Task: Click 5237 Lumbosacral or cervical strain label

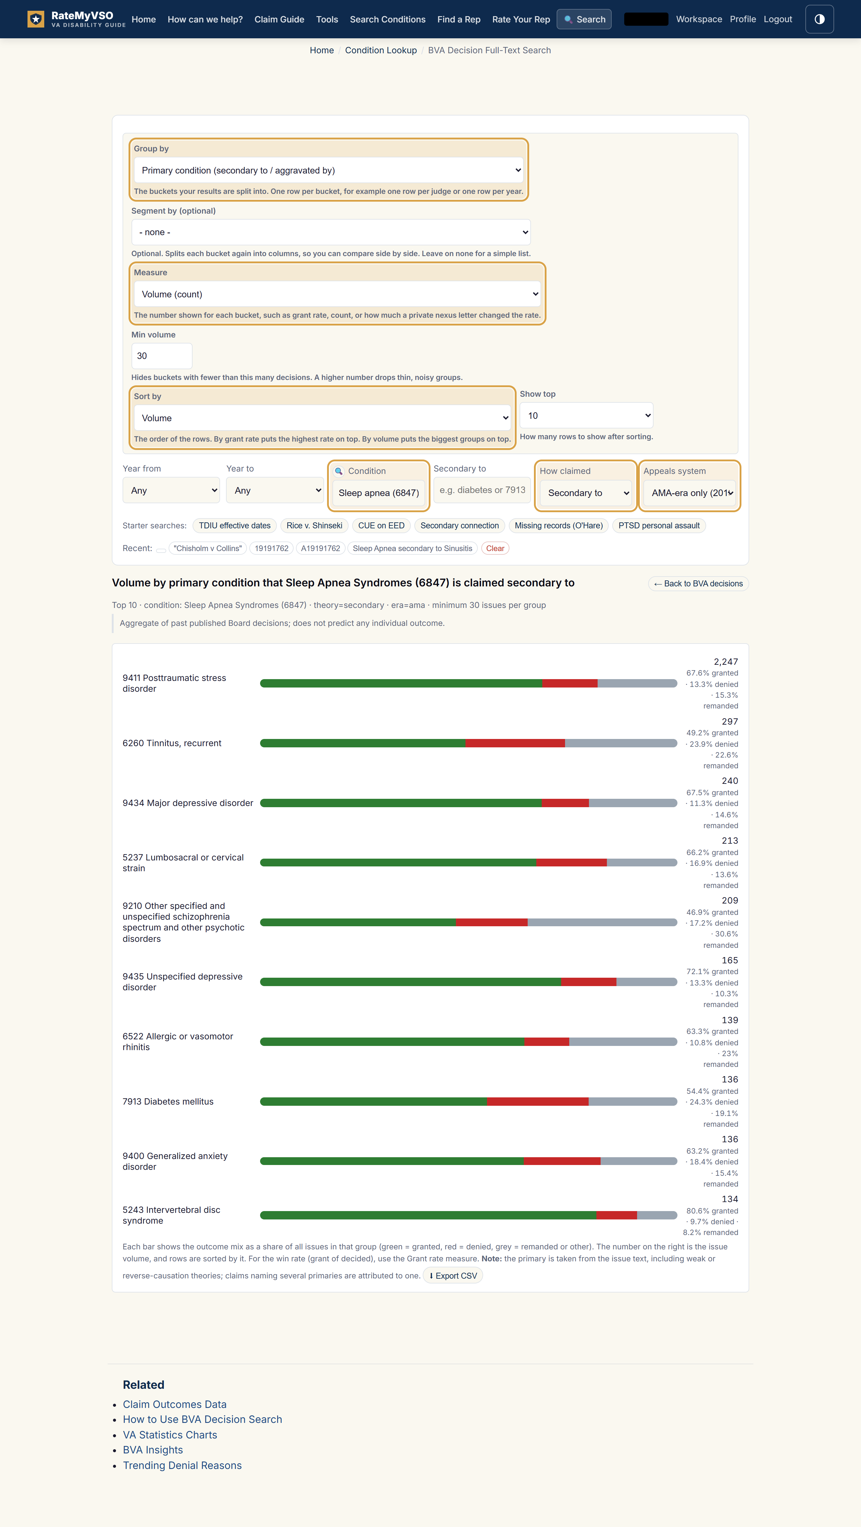Action: 183,863
